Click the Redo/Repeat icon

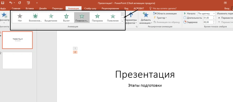(20, 3)
